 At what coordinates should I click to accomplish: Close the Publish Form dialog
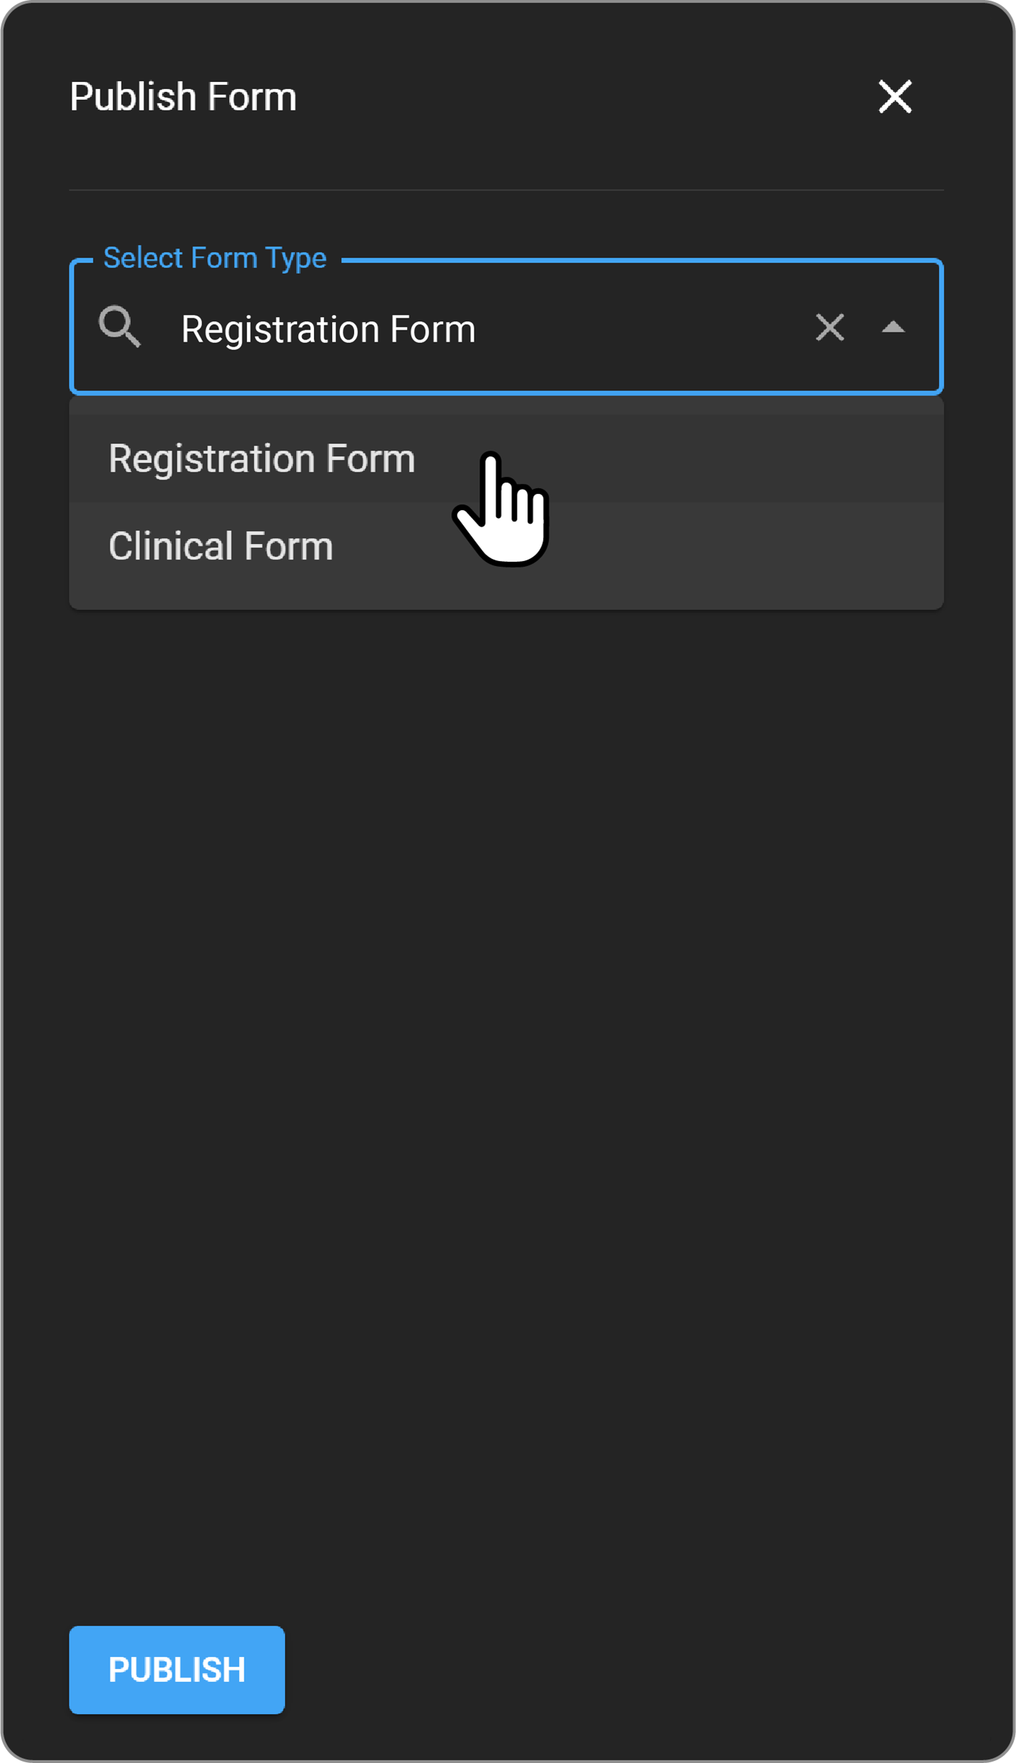pyautogui.click(x=894, y=96)
